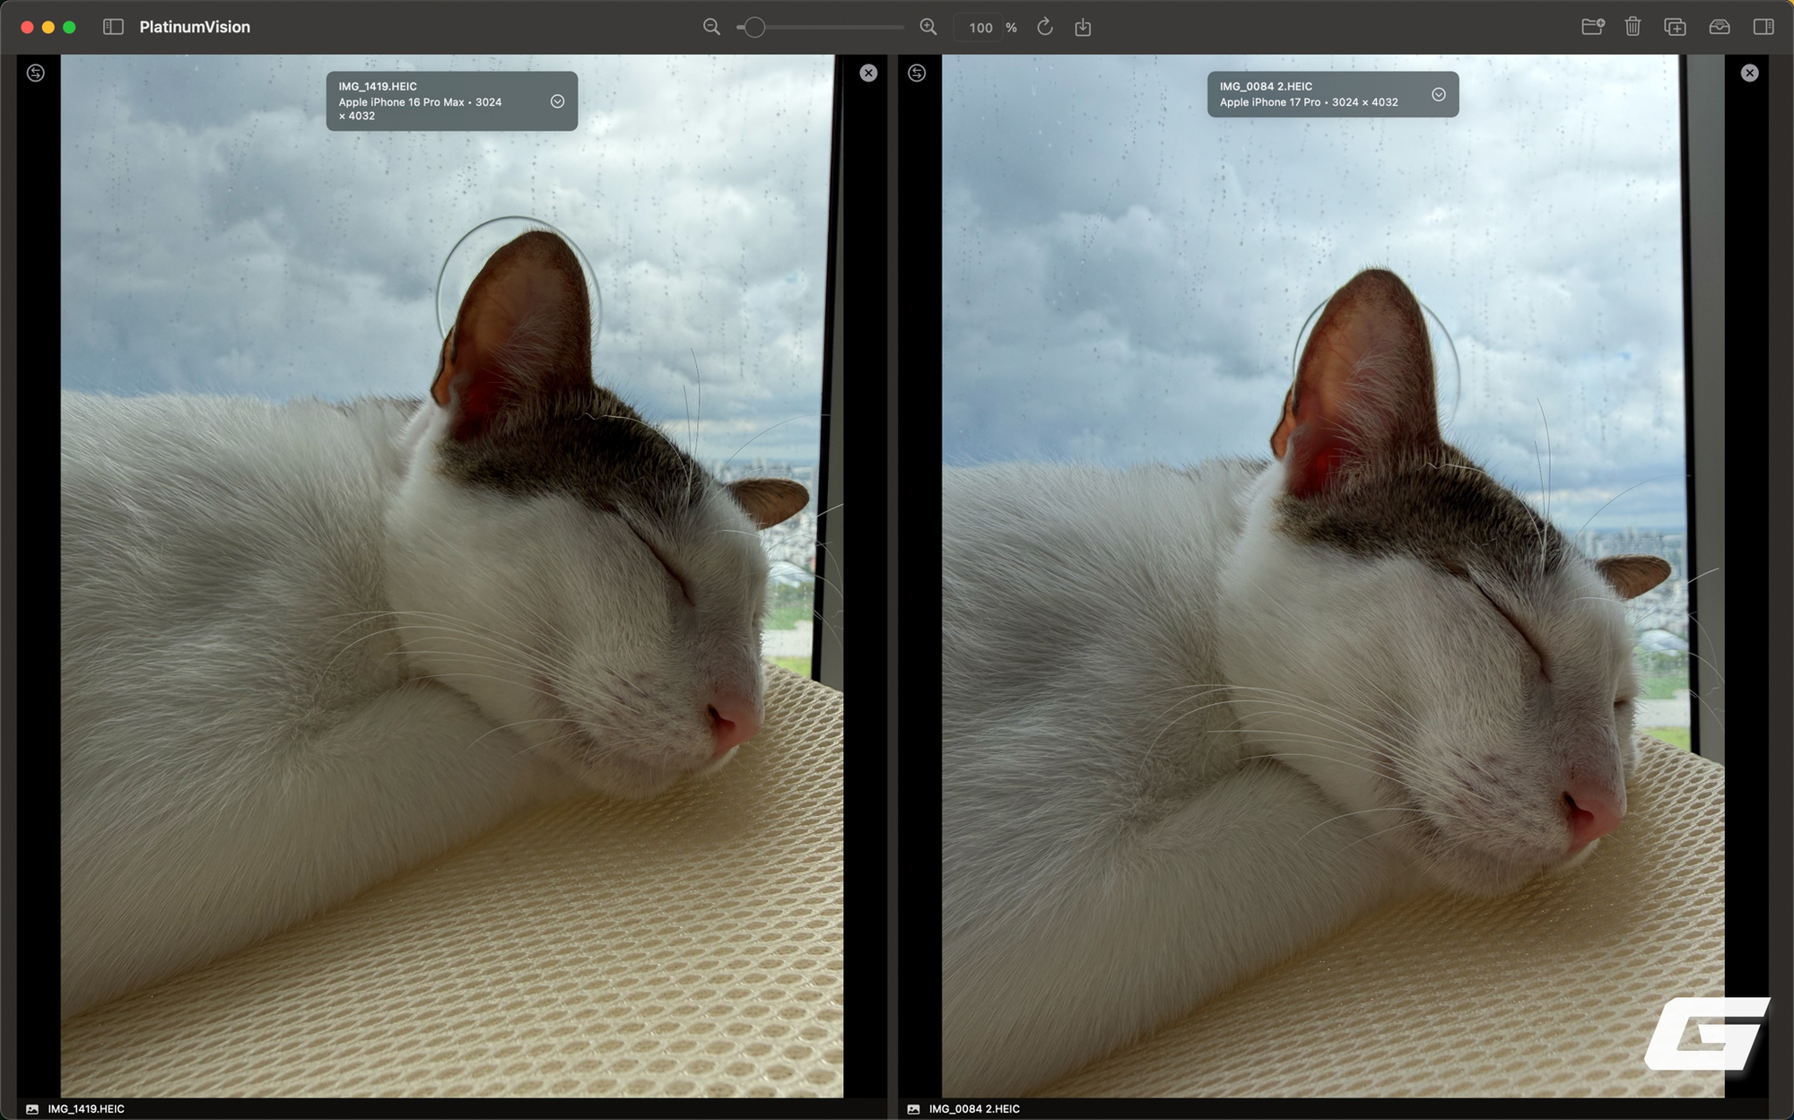The image size is (1794, 1120).
Task: Toggle the right inspector panel
Action: point(1763,27)
